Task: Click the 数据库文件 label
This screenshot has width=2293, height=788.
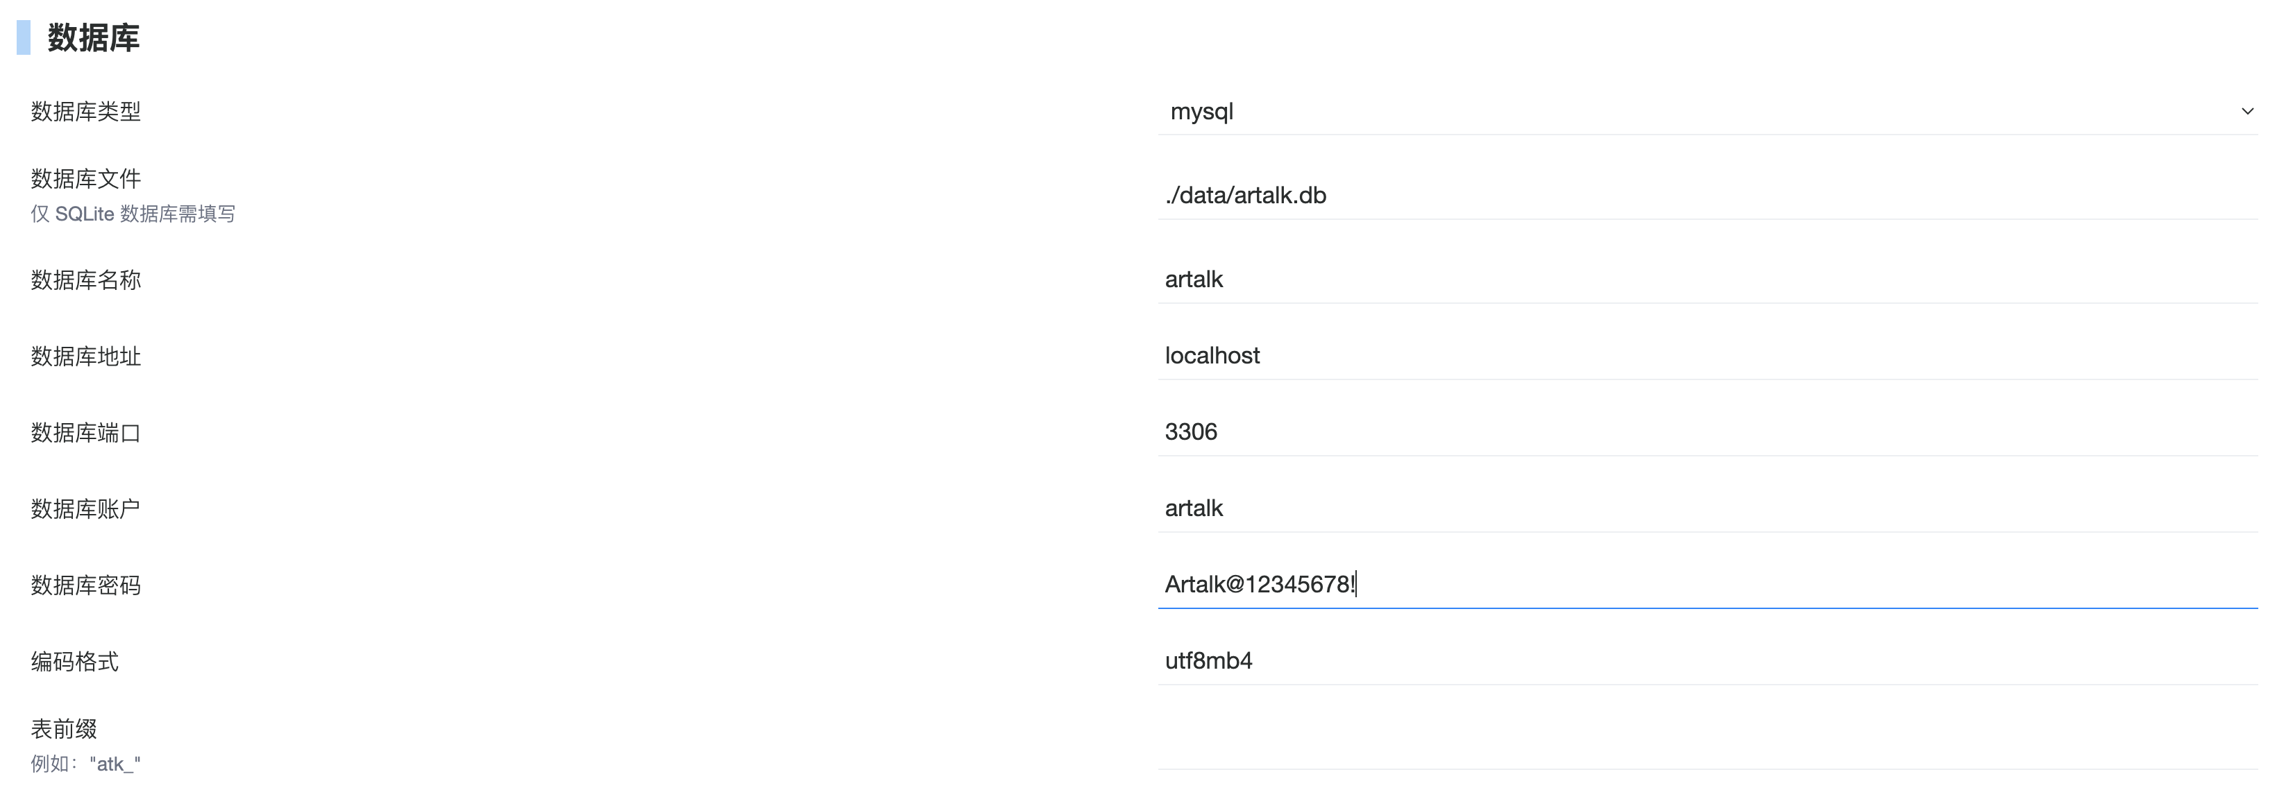Action: click(x=85, y=179)
